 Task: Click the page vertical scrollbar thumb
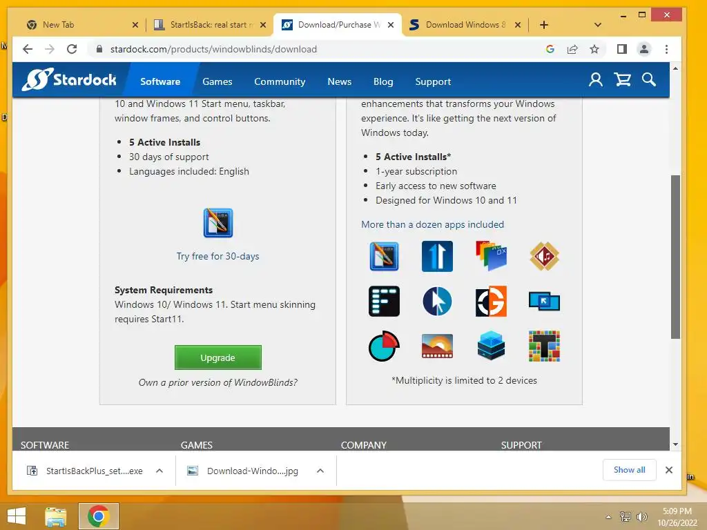675,257
